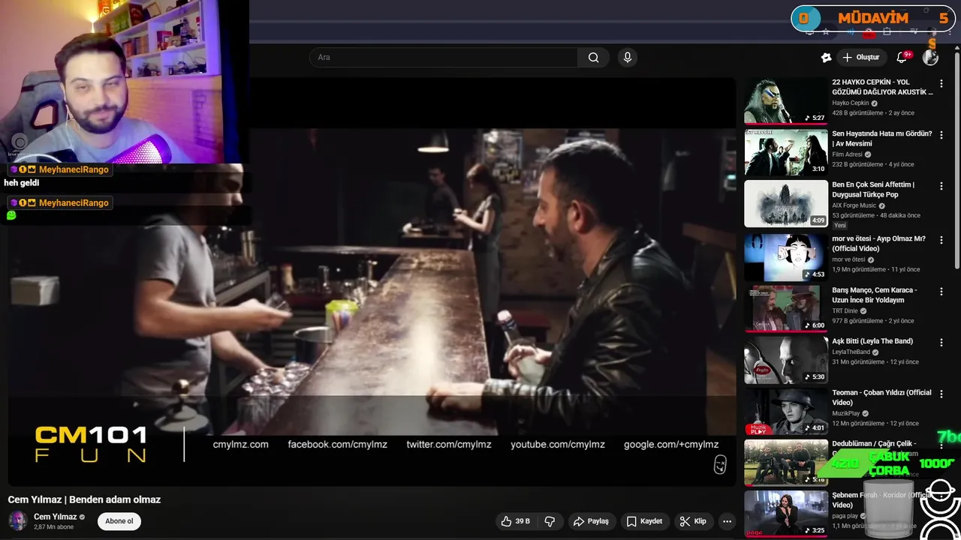Open the Teoman Çoban Yıldızı thumbnail
The width and height of the screenshot is (961, 540).
click(x=786, y=411)
